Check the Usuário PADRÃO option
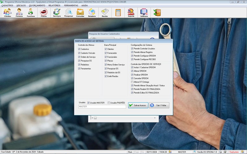This screenshot has height=154, width=247. click(x=109, y=103)
